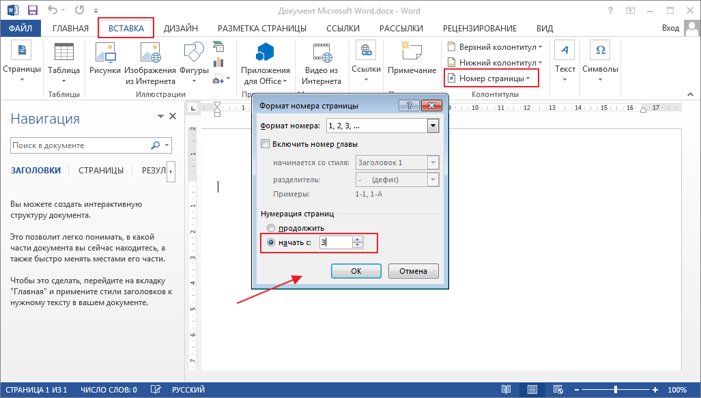The height and width of the screenshot is (398, 701).
Task: Click the 'Поиск в документе' search field
Action: coord(78,145)
